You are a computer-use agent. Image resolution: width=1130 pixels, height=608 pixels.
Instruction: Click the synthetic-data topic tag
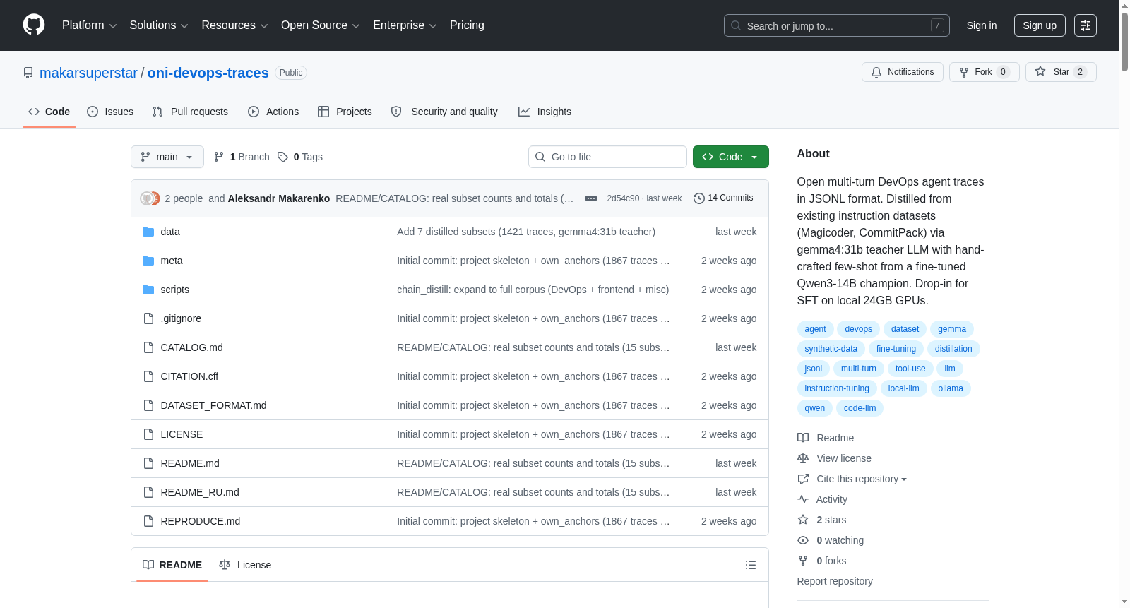pyautogui.click(x=831, y=349)
